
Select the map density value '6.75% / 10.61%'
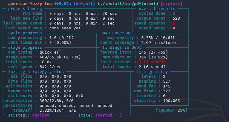coord(158,38)
